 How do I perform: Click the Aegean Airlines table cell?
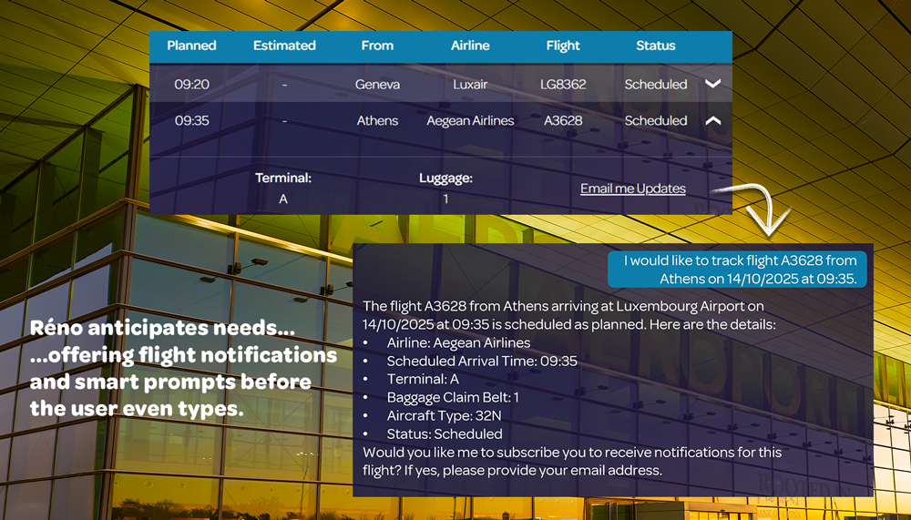(x=470, y=120)
